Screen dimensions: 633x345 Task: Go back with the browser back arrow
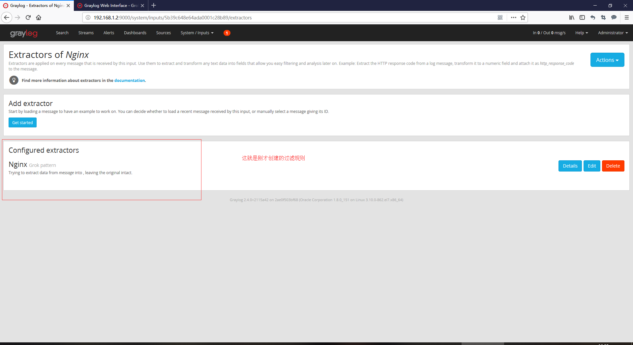tap(7, 17)
